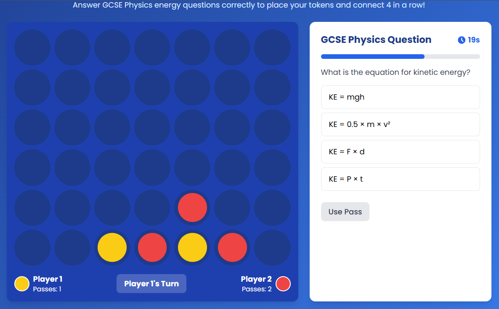
Task: Click the bottom-row yellow token in the fifth column
Action: (x=192, y=247)
